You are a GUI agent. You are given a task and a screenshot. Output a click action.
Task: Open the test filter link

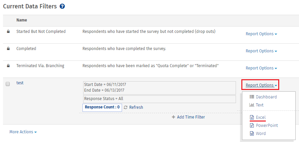pyautogui.click(x=20, y=83)
